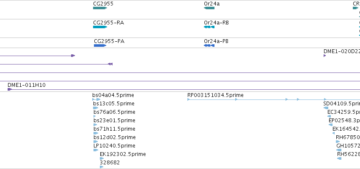Click the SD04109 EST glyph
Image resolution: width=360 pixels, height=169 pixels.
tap(326, 108)
